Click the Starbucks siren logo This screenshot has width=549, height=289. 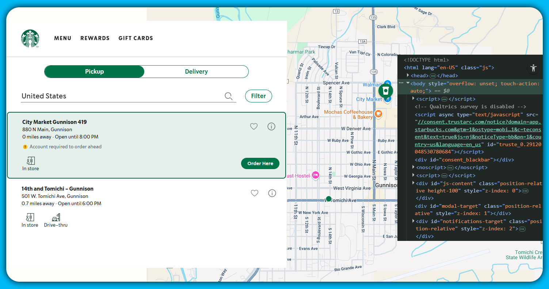point(30,38)
